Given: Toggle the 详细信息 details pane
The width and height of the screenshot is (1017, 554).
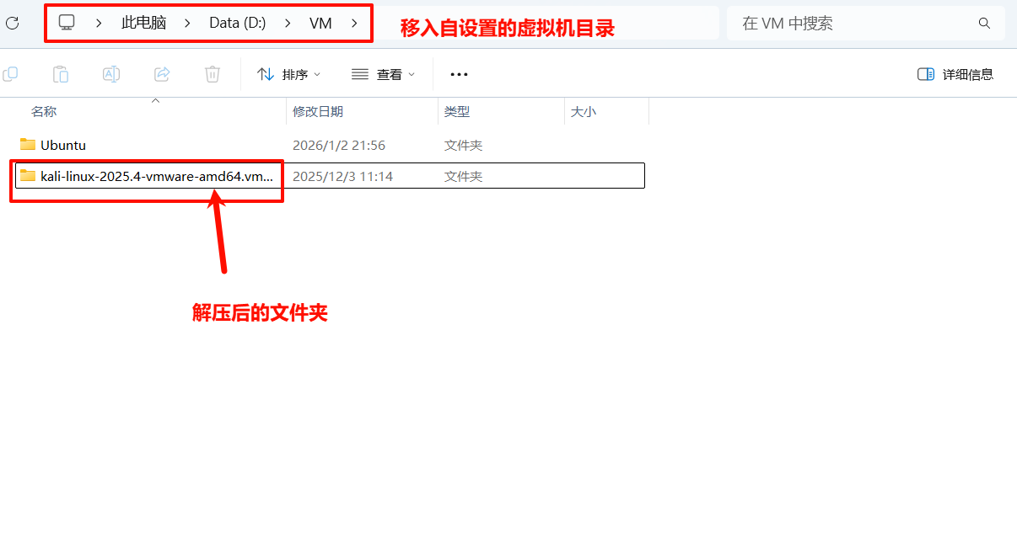Looking at the screenshot, I should click(x=955, y=74).
